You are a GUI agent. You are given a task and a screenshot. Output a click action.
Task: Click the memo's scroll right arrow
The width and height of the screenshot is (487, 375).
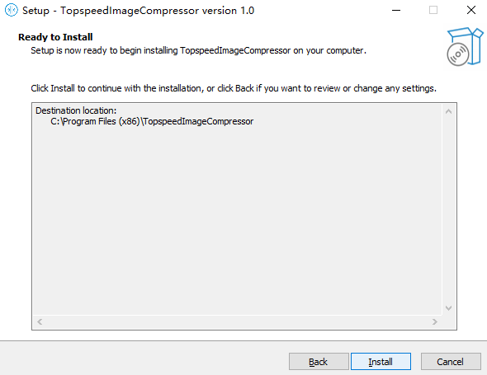point(435,322)
